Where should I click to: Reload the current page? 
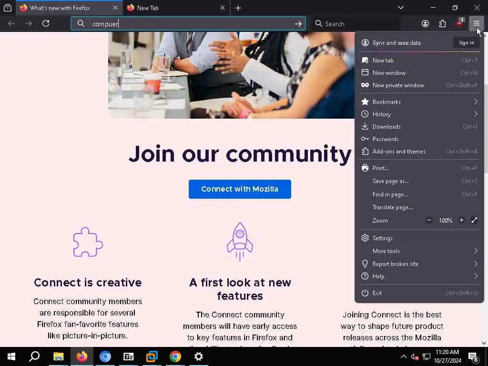click(46, 24)
